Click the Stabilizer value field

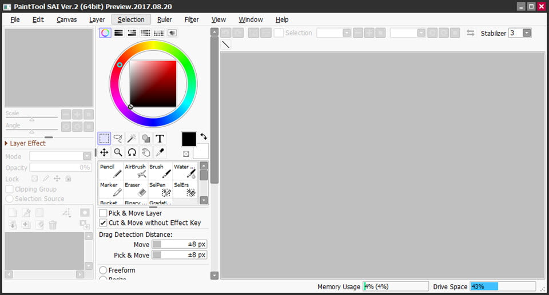point(515,33)
